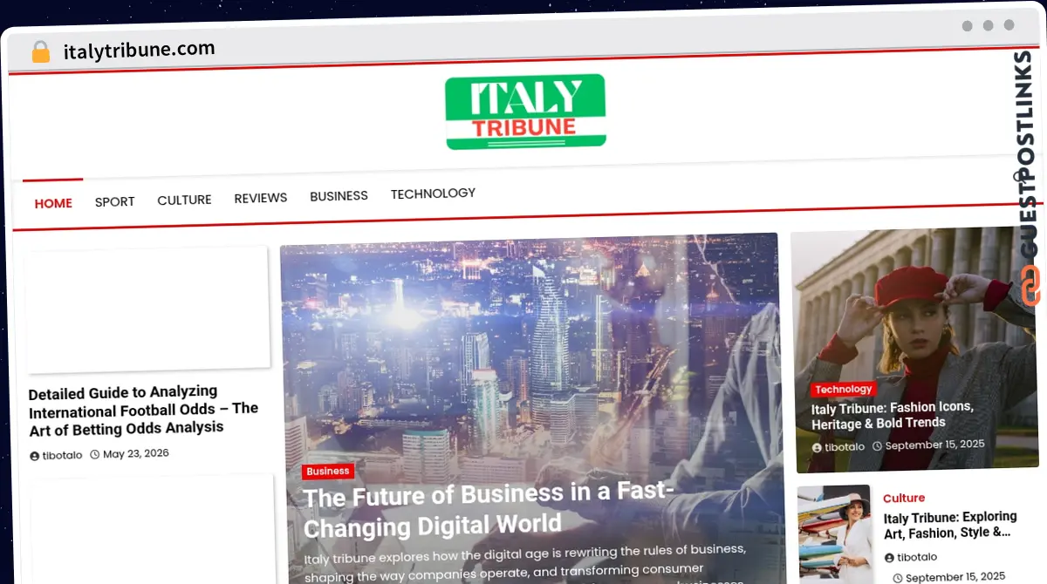Click the business article excerpt text

tap(525, 564)
